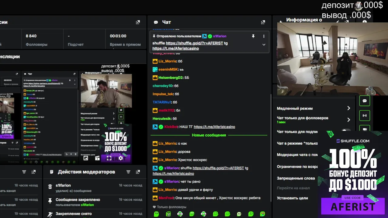The width and height of the screenshot is (388, 218).
Task: Click the heart icon beside Только фолловеры
Action: (x=154, y=207)
